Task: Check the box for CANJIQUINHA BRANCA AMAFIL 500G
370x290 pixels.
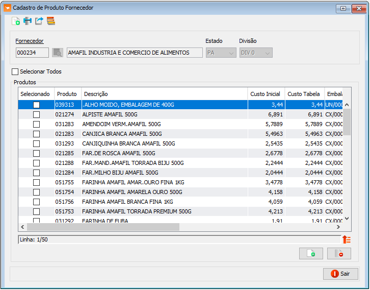Action: point(36,143)
